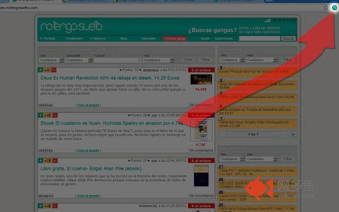Click Ir al enlace for Deus Ex deal
Screen dimensions: 339x212
[201, 70]
